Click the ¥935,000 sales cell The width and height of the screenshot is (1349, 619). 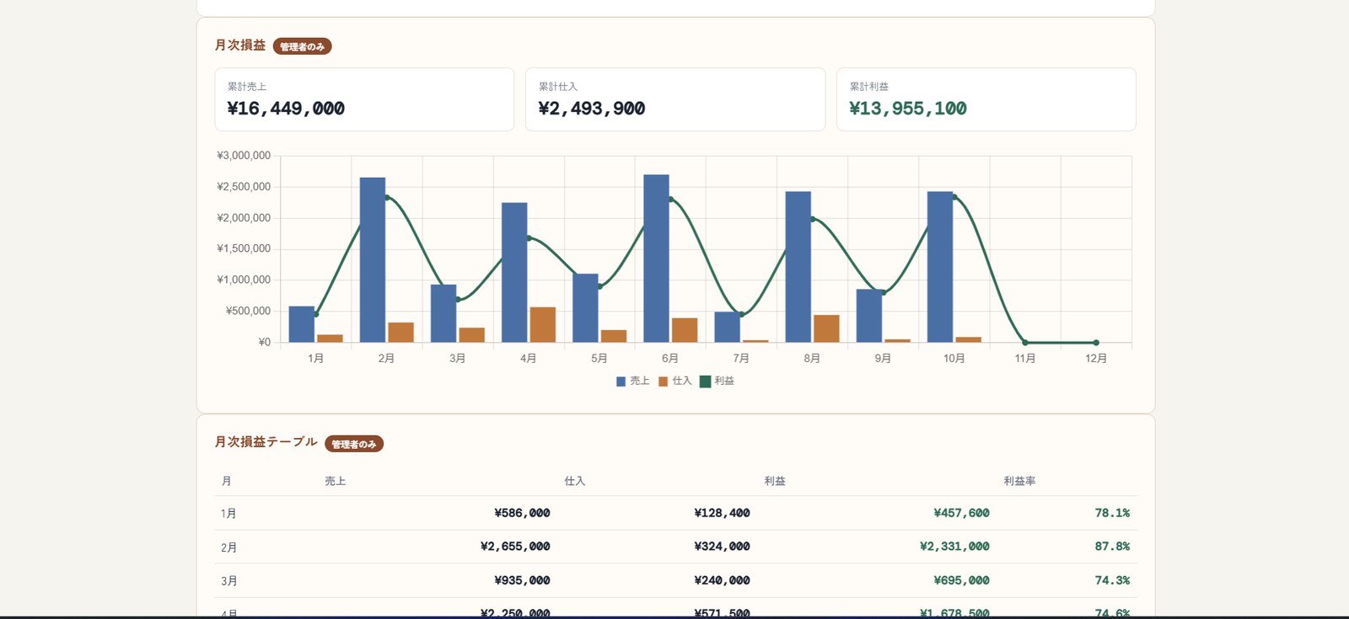tap(522, 580)
